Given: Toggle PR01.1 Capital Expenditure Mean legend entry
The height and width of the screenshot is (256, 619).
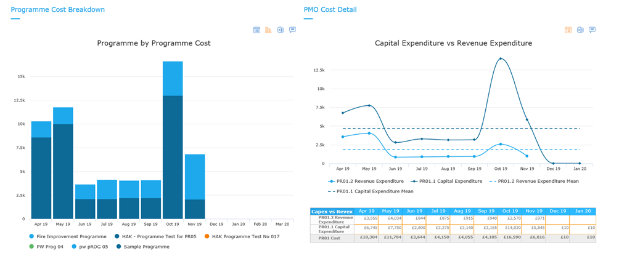Looking at the screenshot, I should (371, 191).
